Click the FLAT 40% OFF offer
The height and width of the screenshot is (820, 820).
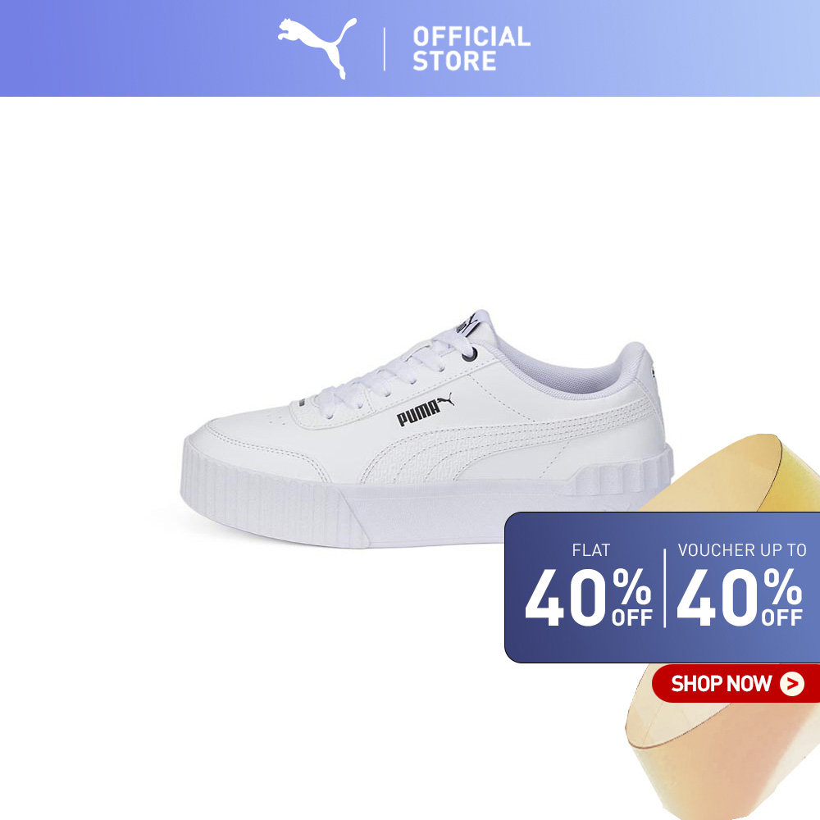point(589,585)
